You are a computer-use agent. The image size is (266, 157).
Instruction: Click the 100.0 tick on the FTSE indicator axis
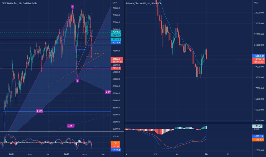pyautogui.click(x=116, y=136)
